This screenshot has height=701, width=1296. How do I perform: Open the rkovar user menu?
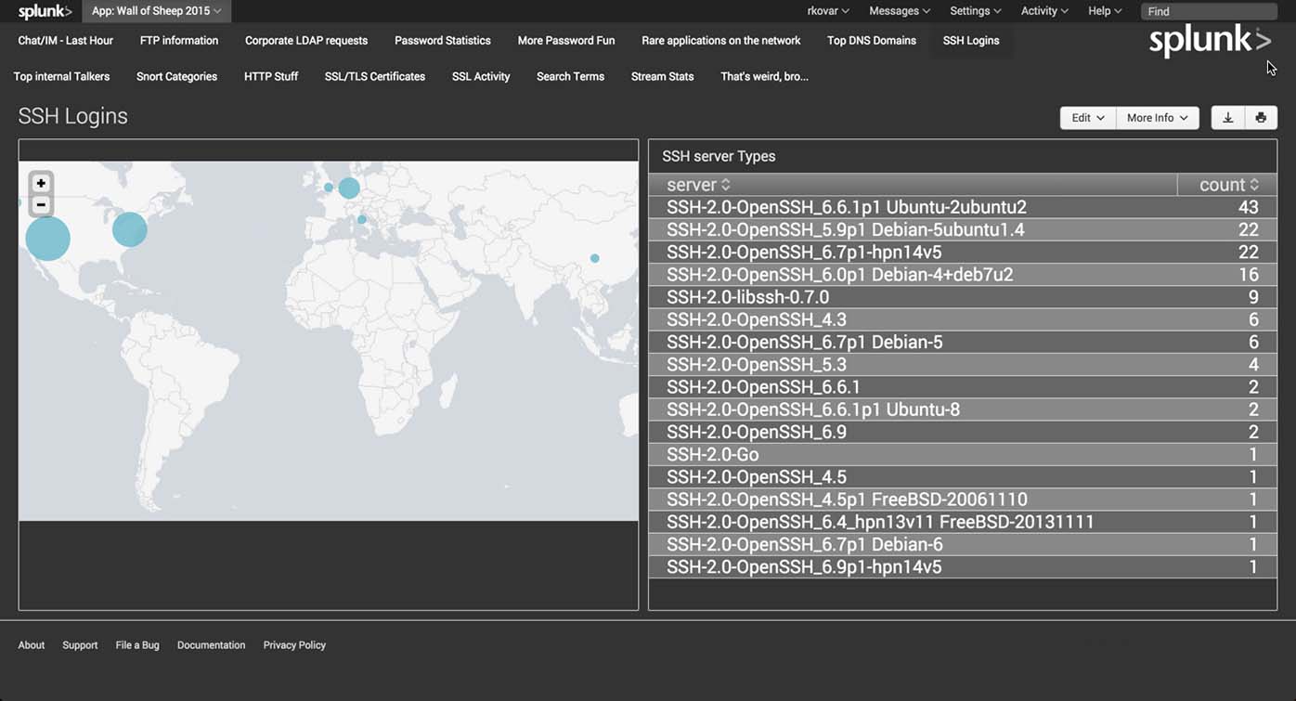(826, 11)
